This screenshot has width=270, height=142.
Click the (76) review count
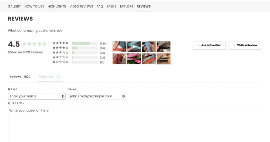pos(102,53)
